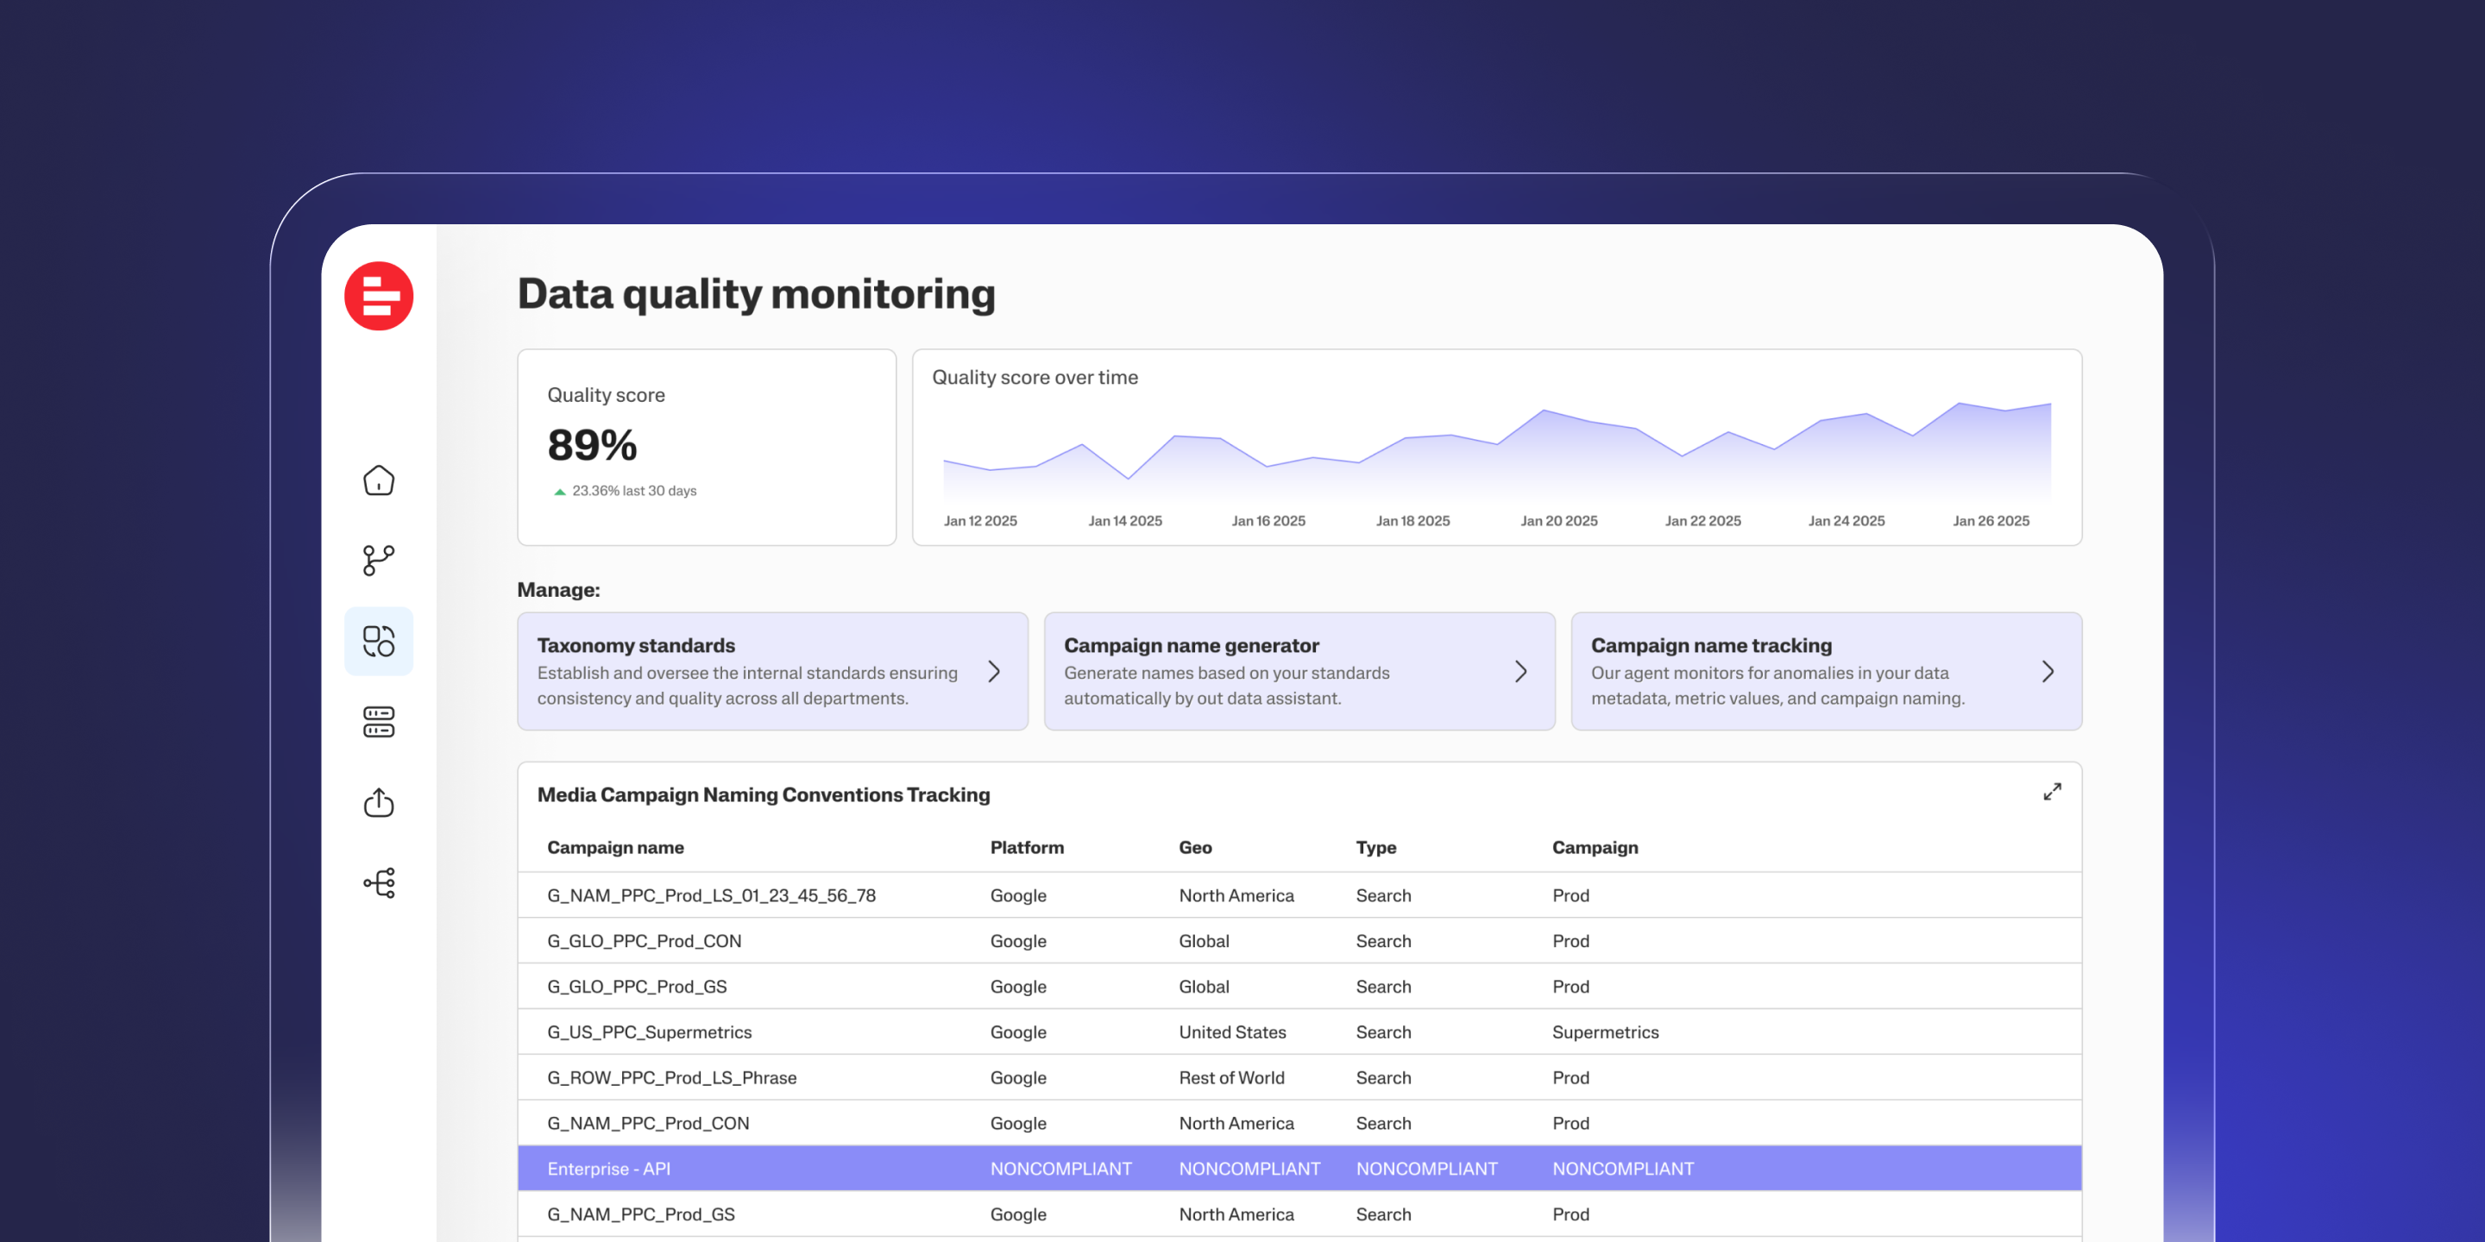
Task: Sort by Campaign name column header
Action: [615, 848]
